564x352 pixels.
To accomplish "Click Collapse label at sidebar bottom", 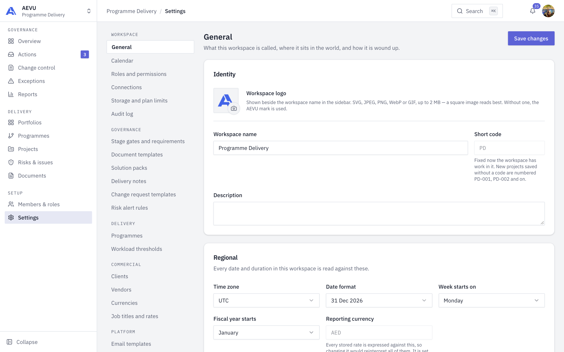I will [27, 342].
